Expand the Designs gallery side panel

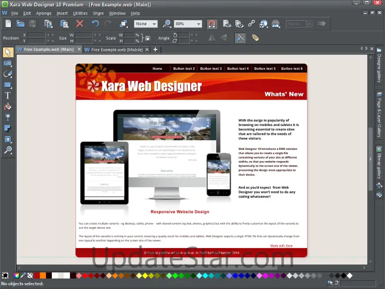379,67
